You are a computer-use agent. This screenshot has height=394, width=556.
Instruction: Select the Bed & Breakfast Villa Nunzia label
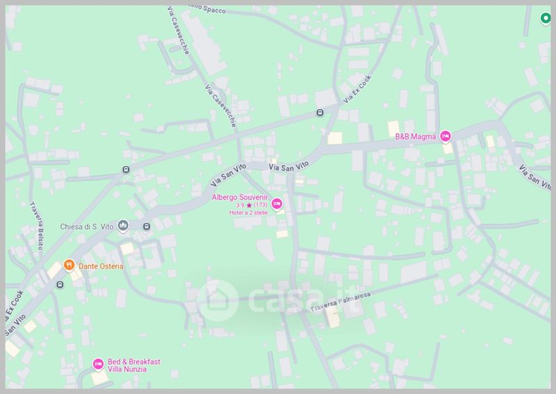(134, 366)
